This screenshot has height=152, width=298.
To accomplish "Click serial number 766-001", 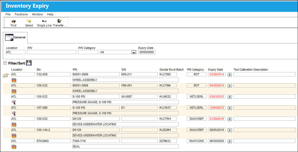I will tap(139, 85).
